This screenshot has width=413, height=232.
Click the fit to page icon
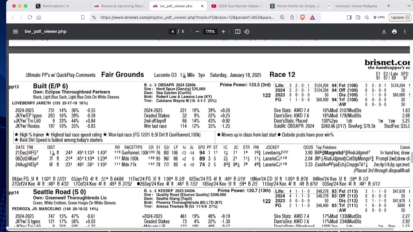(x=237, y=32)
